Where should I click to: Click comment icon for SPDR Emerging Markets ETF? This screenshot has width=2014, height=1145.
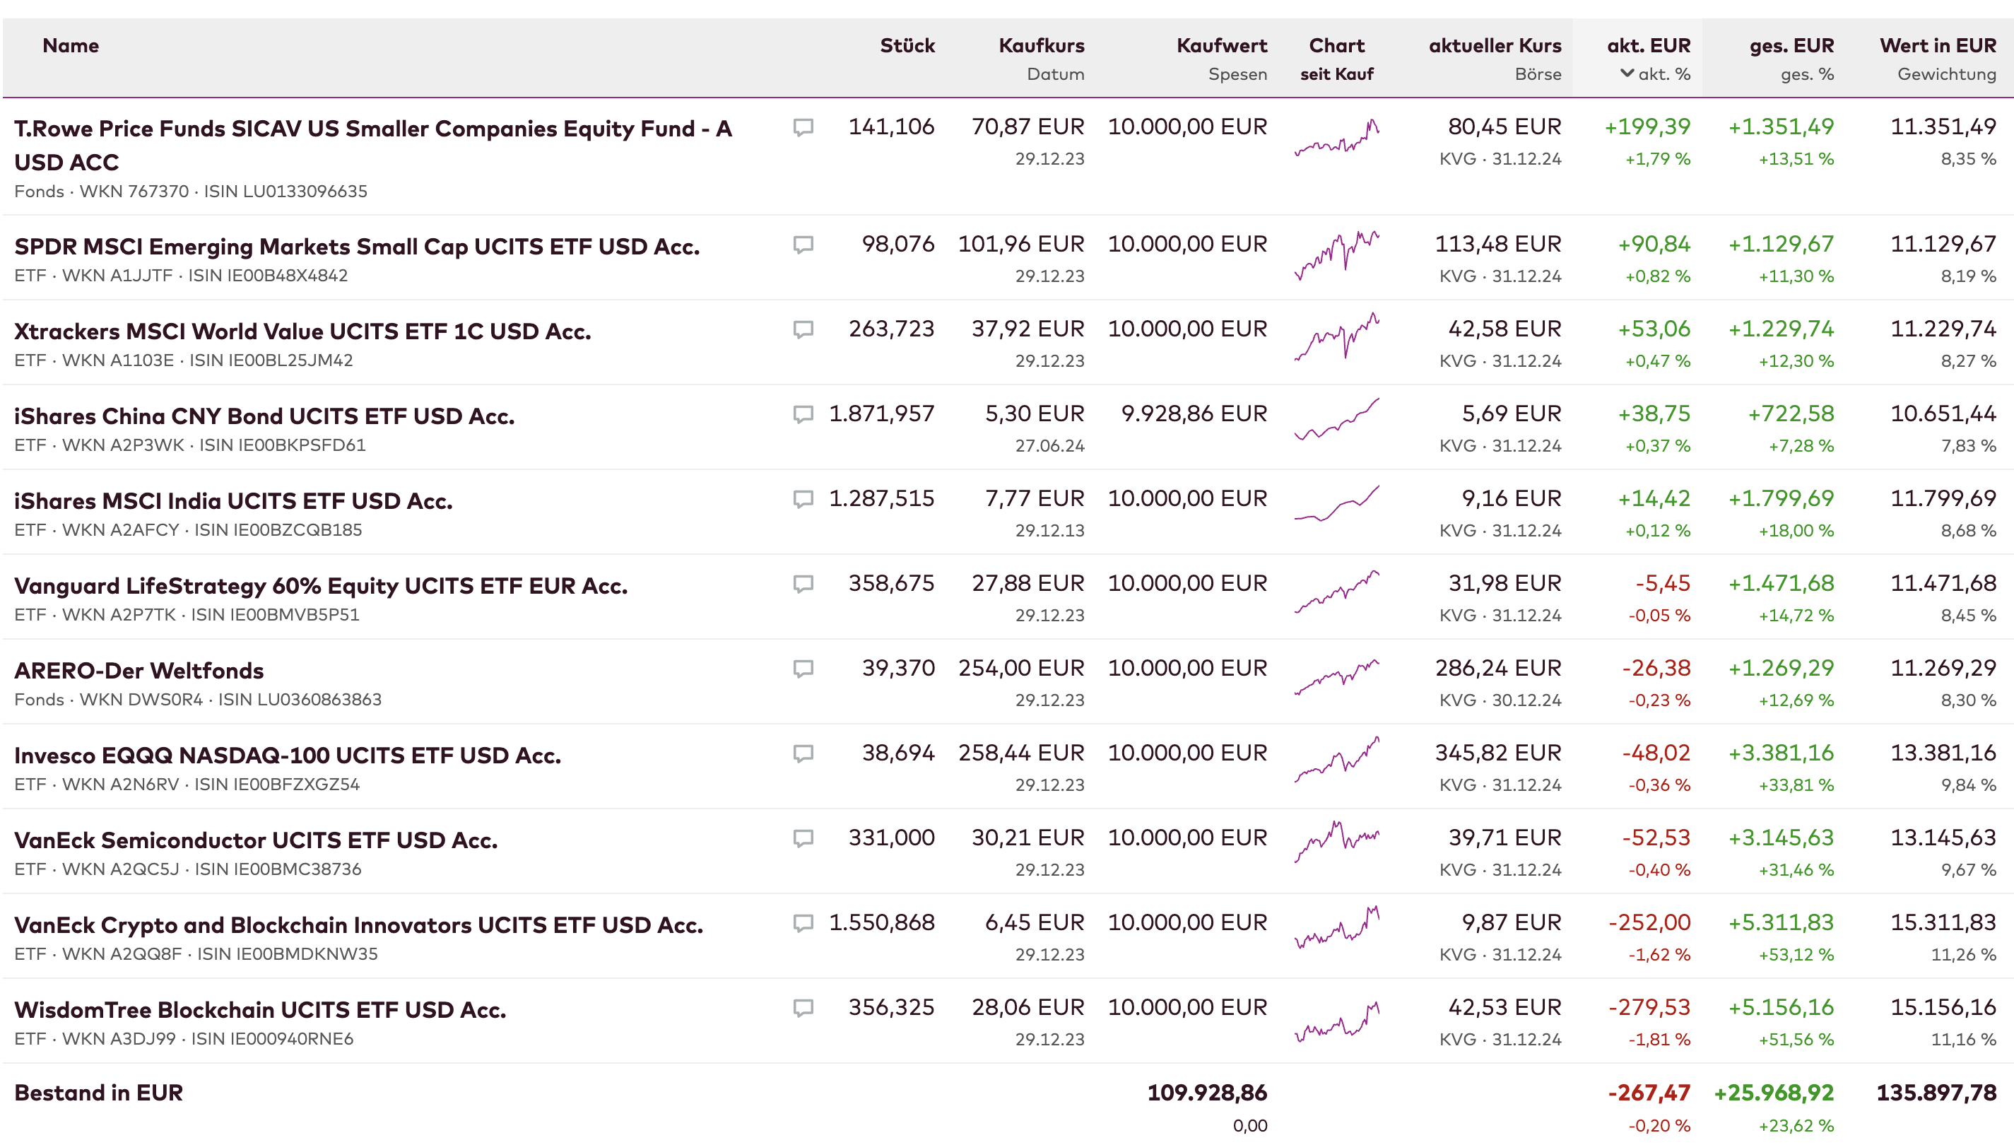pos(803,245)
